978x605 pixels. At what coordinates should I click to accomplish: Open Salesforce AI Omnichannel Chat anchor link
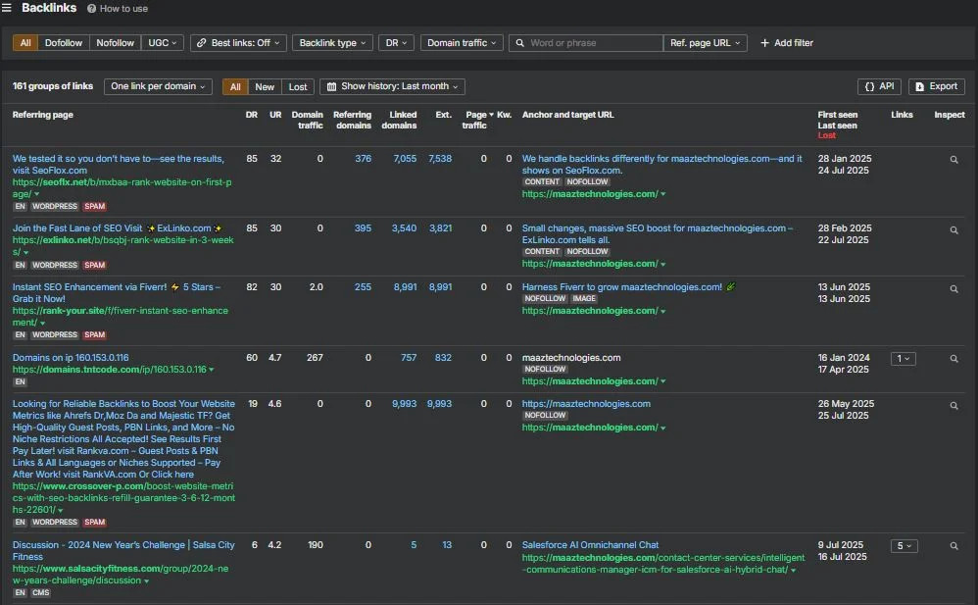pyautogui.click(x=590, y=545)
